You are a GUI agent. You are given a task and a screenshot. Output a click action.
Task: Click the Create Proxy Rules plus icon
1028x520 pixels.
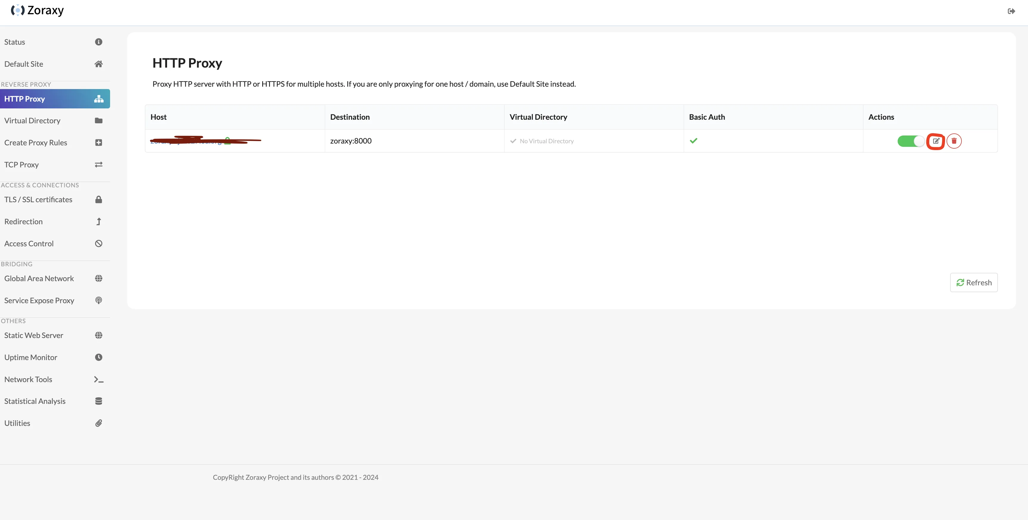[x=98, y=143]
